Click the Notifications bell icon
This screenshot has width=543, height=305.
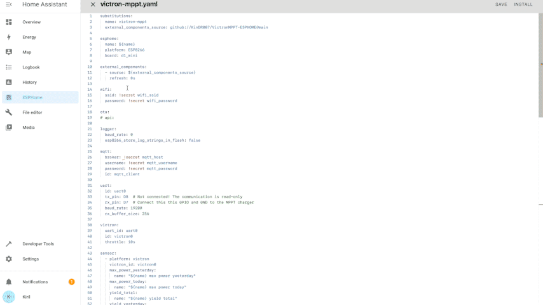click(x=9, y=281)
